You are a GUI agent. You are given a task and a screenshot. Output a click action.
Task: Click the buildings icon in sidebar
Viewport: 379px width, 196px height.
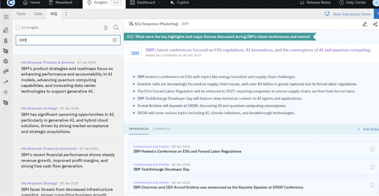tap(5, 30)
